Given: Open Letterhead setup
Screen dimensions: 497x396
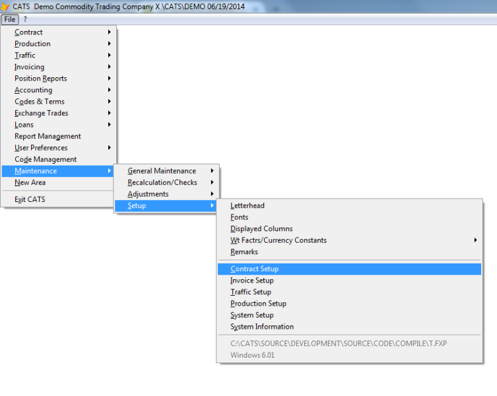Looking at the screenshot, I should [349, 205].
